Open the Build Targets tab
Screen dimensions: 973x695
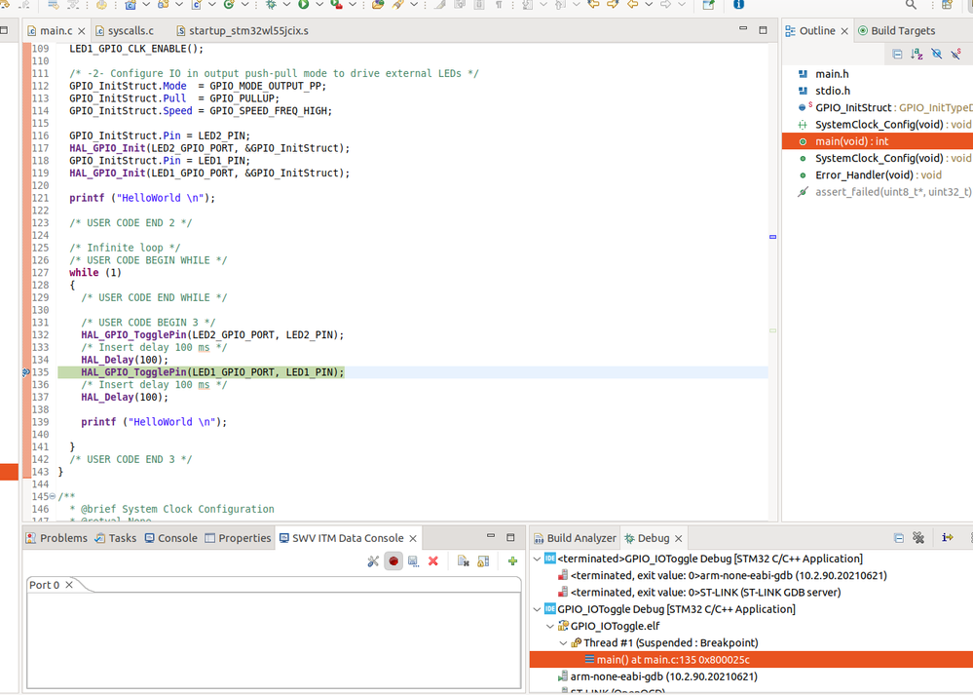point(896,30)
